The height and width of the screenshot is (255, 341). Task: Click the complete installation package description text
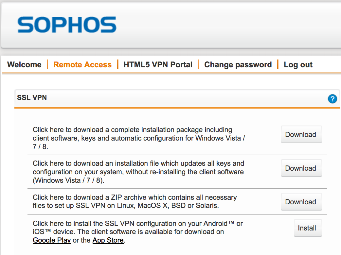tap(139, 138)
